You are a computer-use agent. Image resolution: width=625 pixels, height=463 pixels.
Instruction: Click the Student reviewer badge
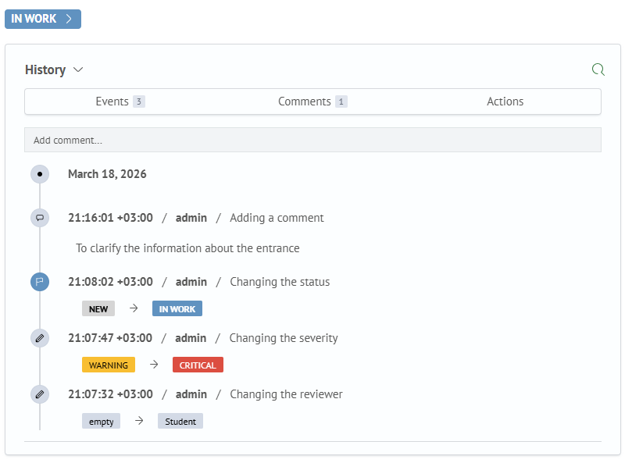[180, 421]
